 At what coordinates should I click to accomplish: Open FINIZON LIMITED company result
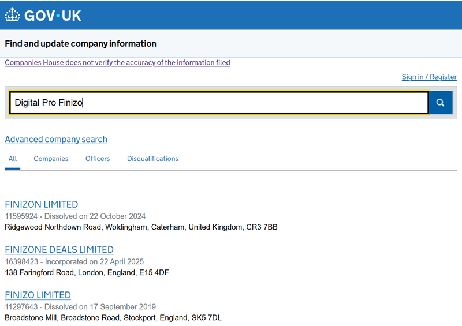pos(42,204)
